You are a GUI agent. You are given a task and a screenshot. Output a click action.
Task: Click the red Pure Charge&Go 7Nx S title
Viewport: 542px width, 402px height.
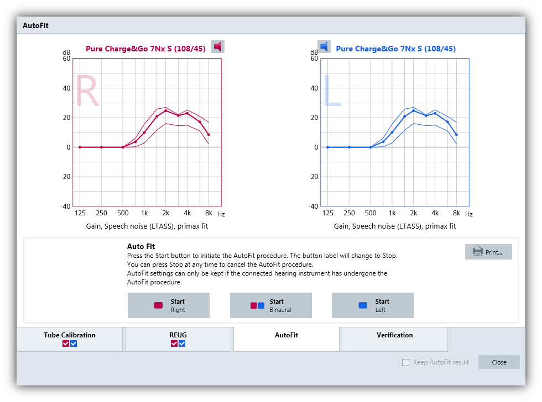tap(145, 49)
